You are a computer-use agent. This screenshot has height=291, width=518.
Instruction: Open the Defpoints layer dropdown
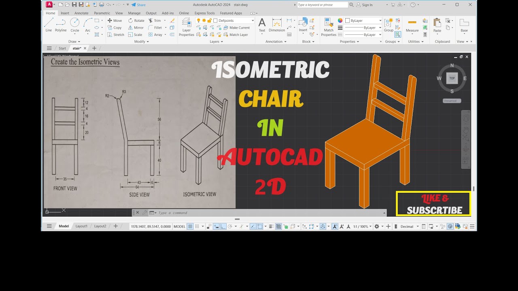point(253,21)
